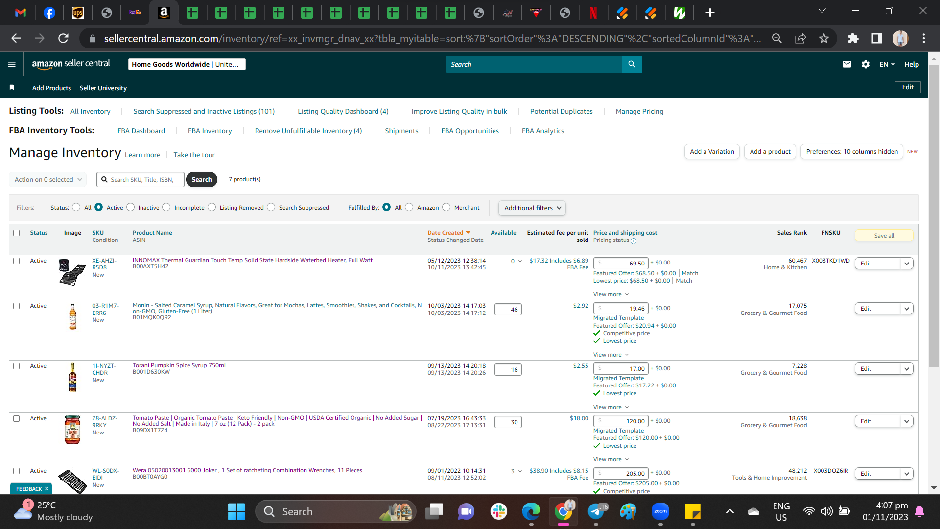Viewport: 940px width, 529px height.
Task: Open Edit dropdown arrow for Monin Syrup row
Action: pos(907,309)
